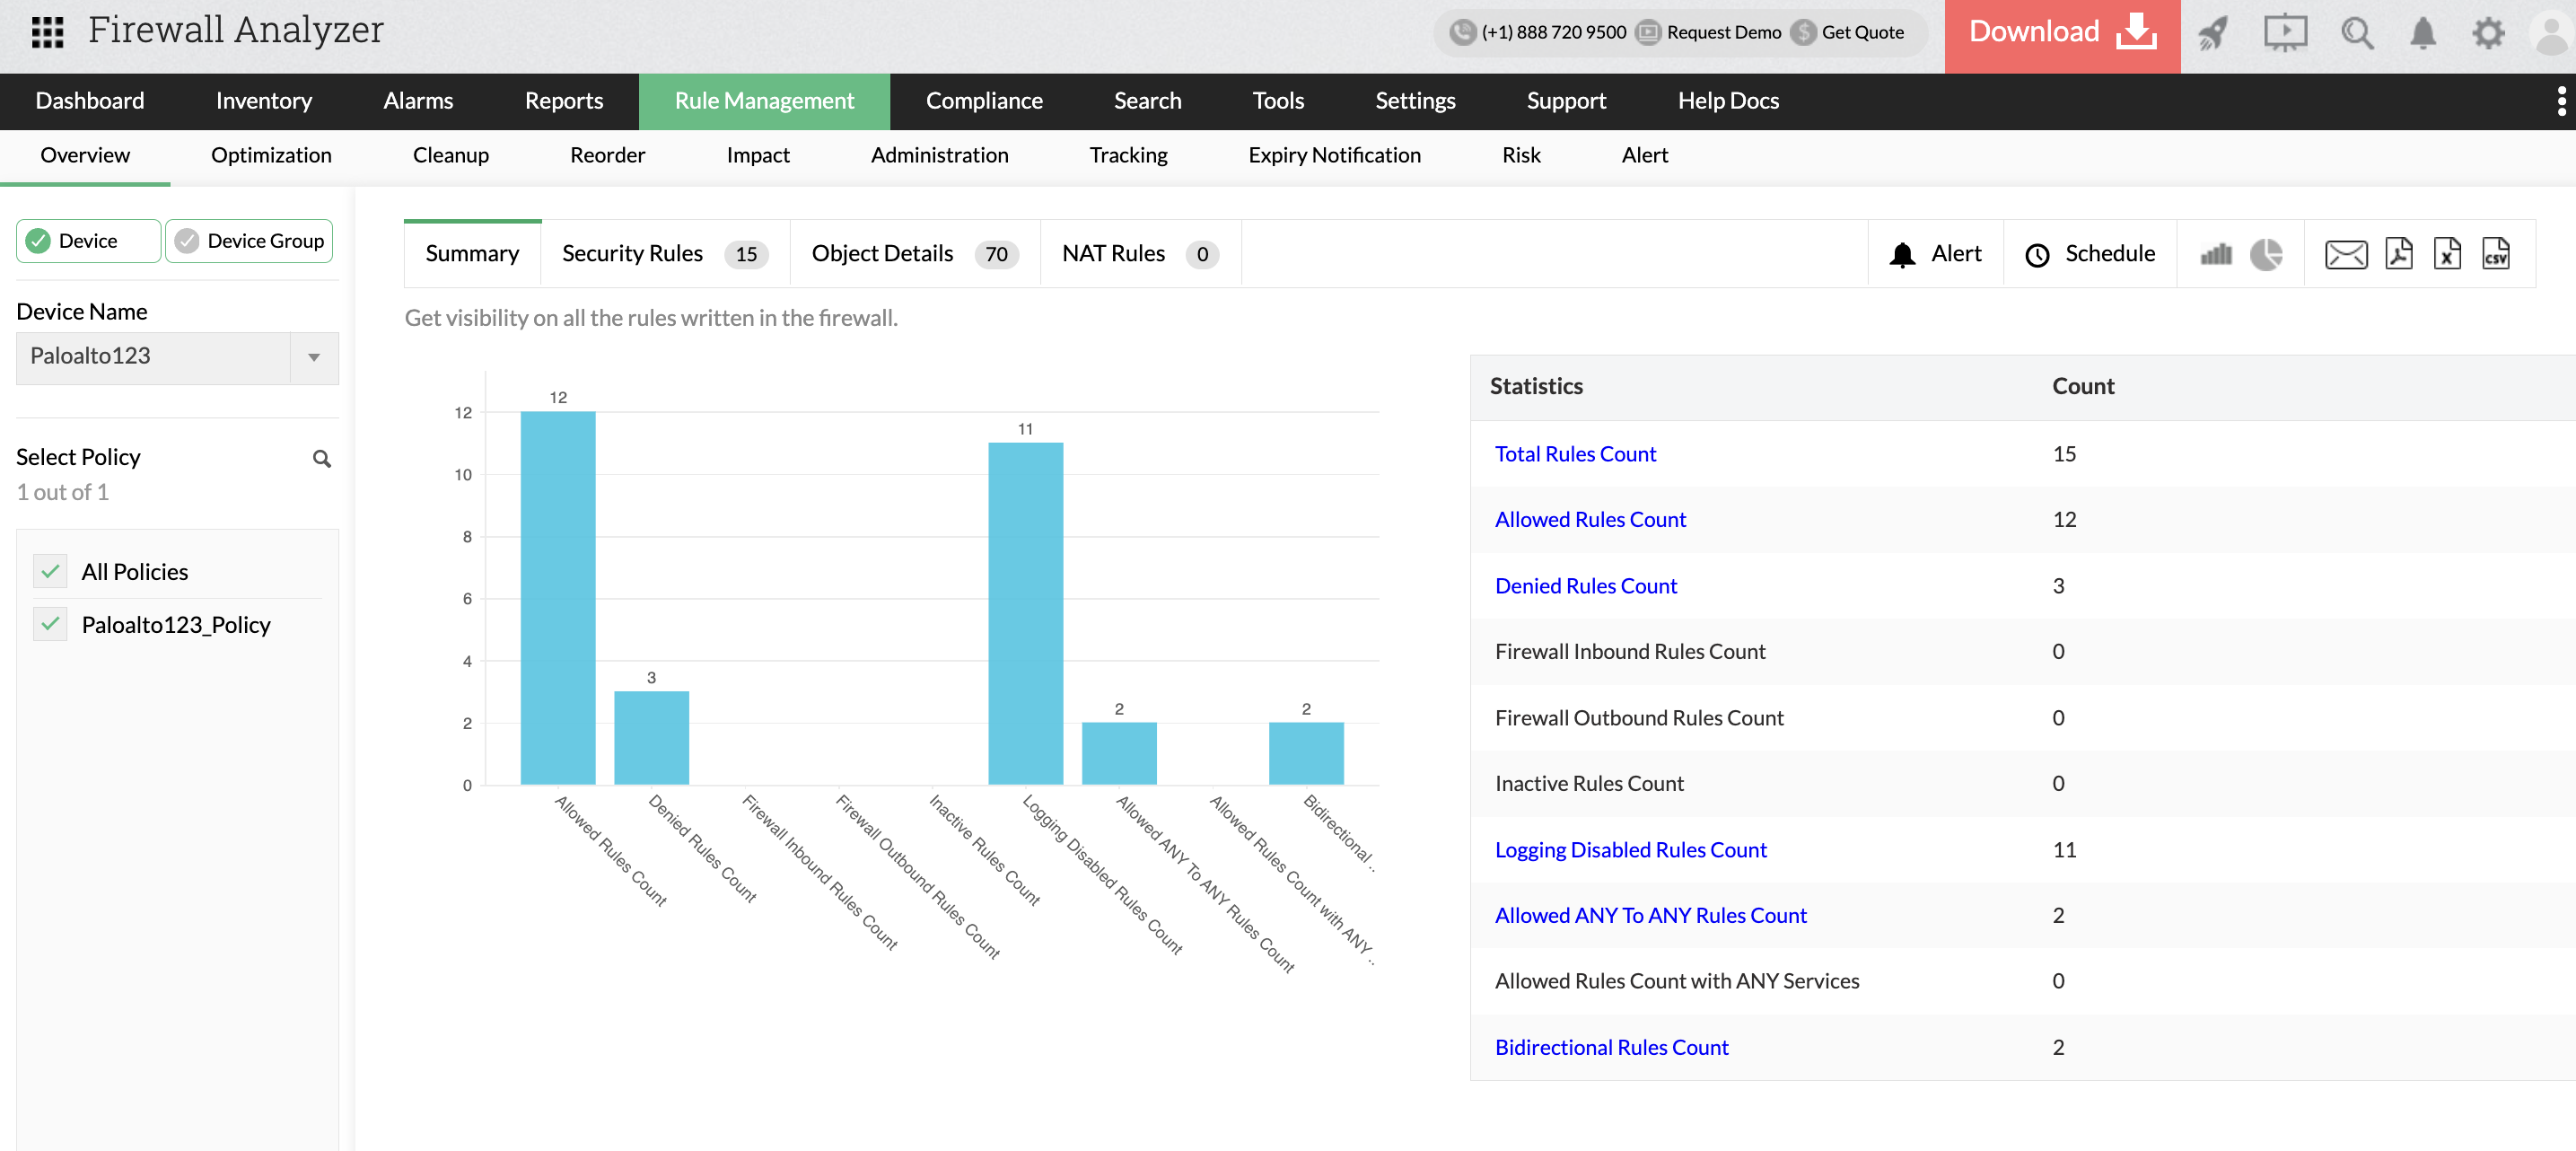Viewport: 2576px width, 1151px height.
Task: Open the Device Name dropdown arrow
Action: (x=314, y=357)
